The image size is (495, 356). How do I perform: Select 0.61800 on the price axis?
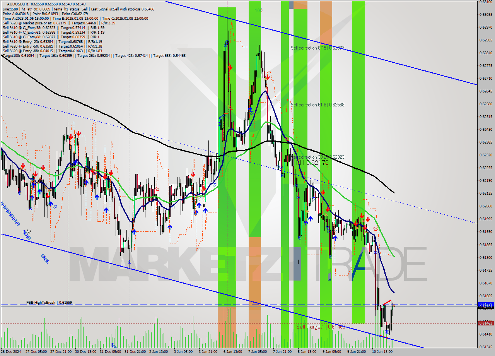486,257
